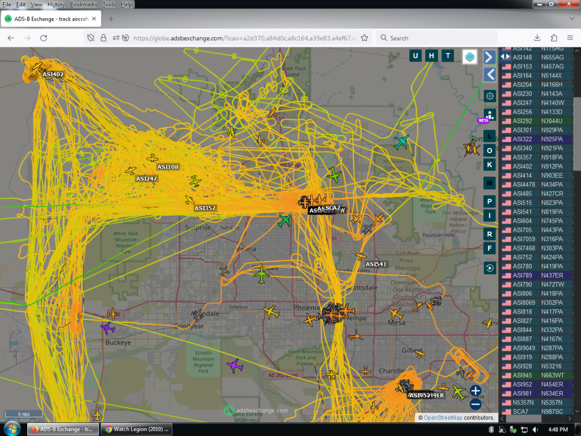The height and width of the screenshot is (436, 581).
Task: Click the aircraft list scroll-down arrow
Action: (x=577, y=412)
